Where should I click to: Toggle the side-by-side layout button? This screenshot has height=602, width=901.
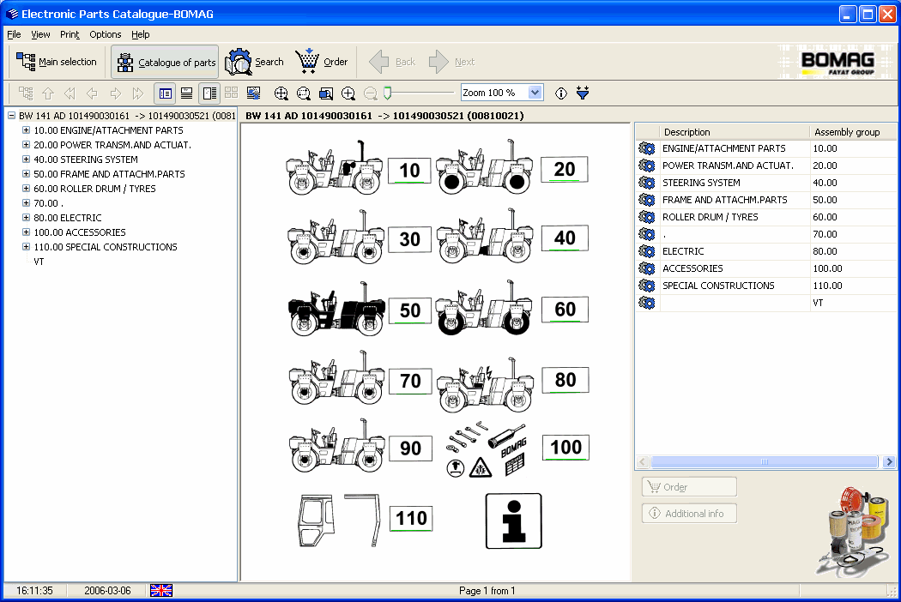pos(209,93)
